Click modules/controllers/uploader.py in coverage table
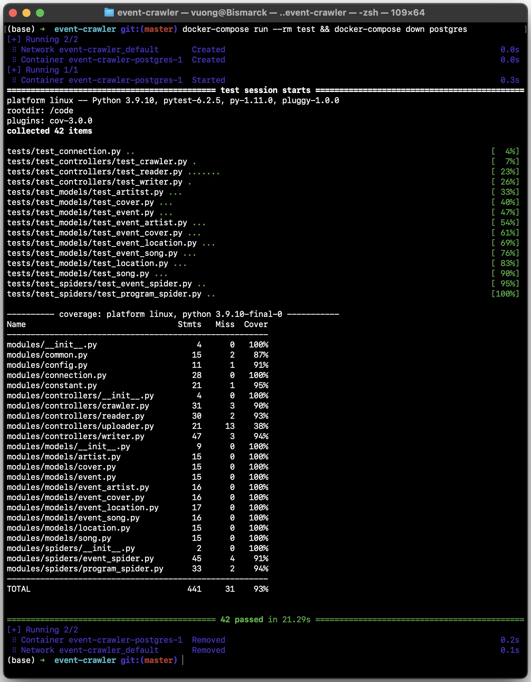 80,426
